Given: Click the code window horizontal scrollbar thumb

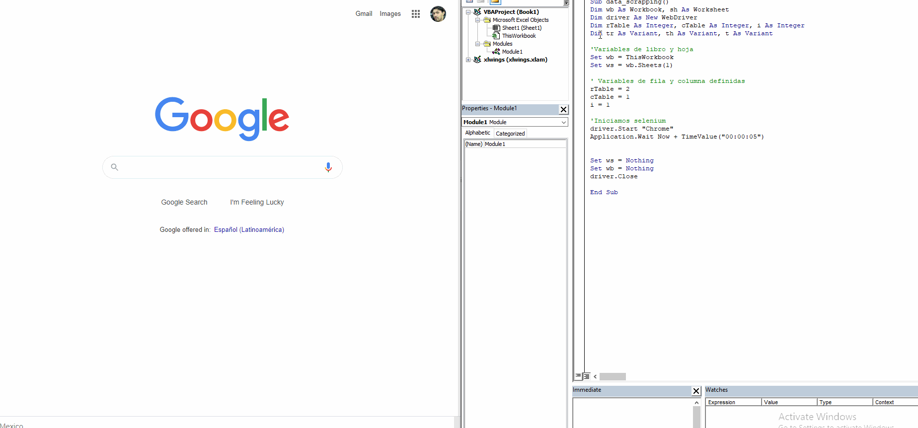Looking at the screenshot, I should [x=612, y=376].
